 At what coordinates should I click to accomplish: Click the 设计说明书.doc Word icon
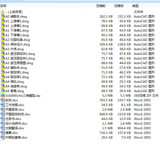[3, 124]
